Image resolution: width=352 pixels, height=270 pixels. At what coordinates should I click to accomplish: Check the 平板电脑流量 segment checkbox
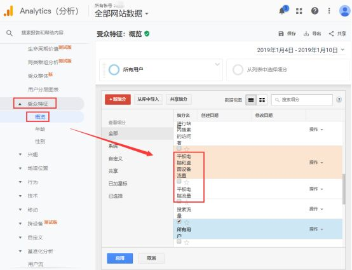point(179,181)
